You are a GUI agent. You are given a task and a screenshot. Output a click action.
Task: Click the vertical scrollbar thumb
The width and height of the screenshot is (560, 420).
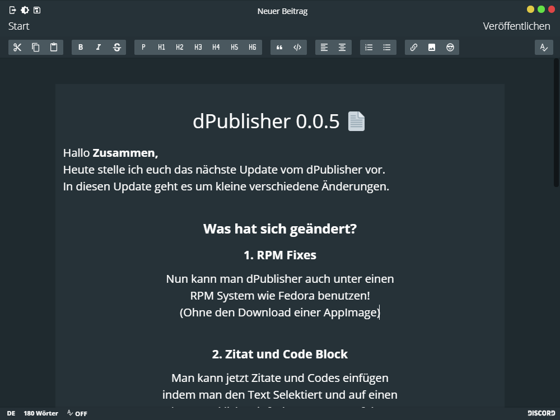(x=556, y=122)
